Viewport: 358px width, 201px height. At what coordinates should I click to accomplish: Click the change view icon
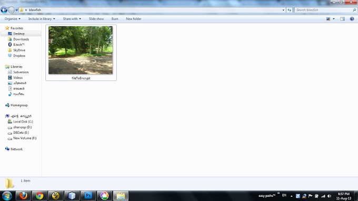pos(329,19)
